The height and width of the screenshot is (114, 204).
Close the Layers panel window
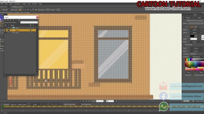click(x=37, y=17)
